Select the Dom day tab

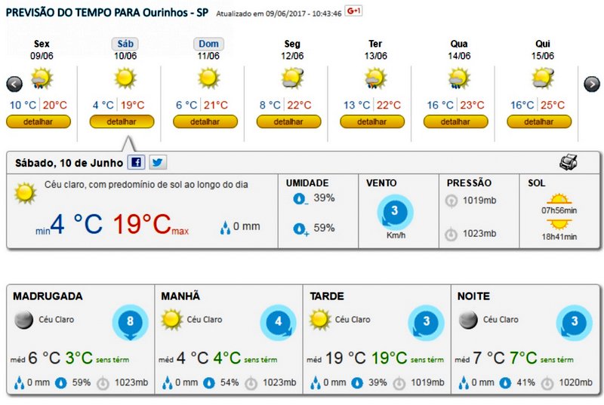(x=208, y=44)
